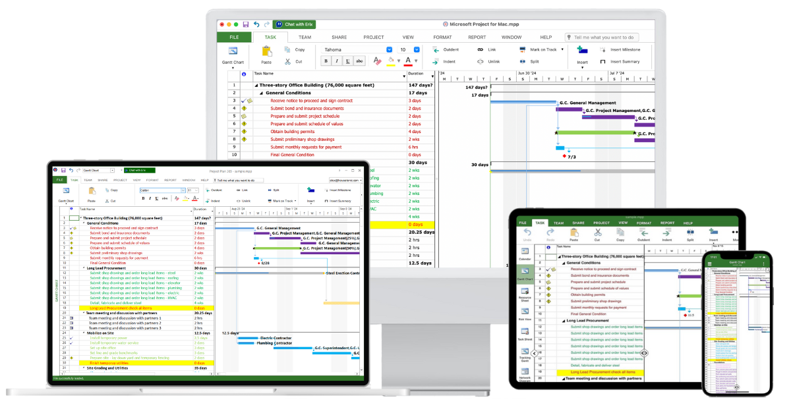Open Task Name column dropdown in Mac window
The height and width of the screenshot is (415, 791).
point(403,76)
